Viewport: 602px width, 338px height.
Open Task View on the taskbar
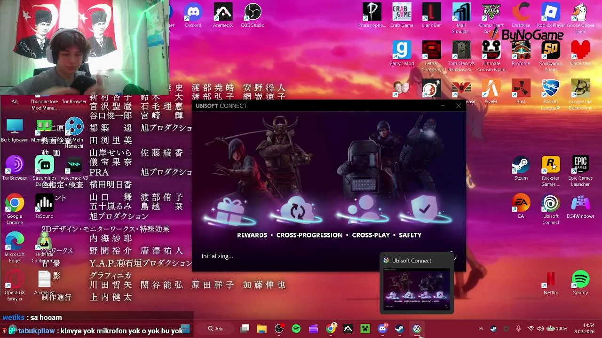[245, 329]
